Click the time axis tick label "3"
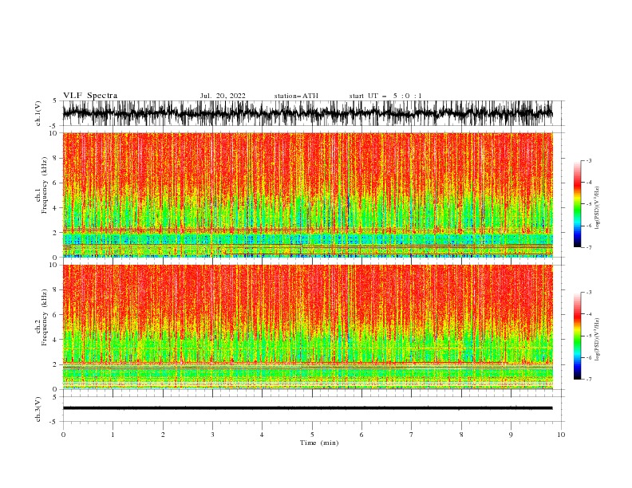Image resolution: width=632 pixels, height=488 pixels. (x=212, y=435)
